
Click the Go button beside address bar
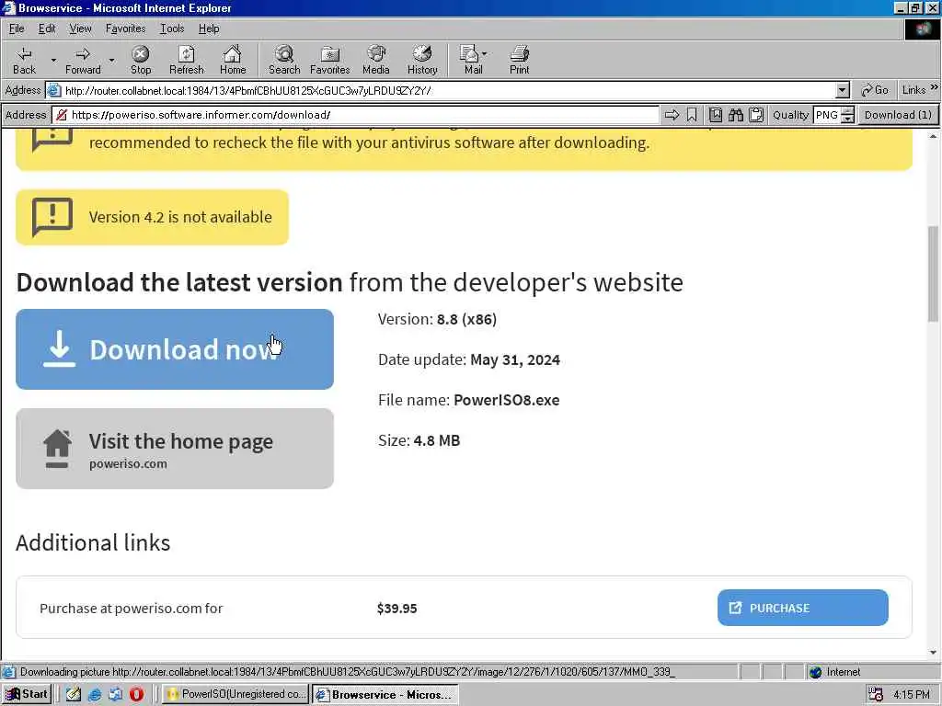point(875,90)
